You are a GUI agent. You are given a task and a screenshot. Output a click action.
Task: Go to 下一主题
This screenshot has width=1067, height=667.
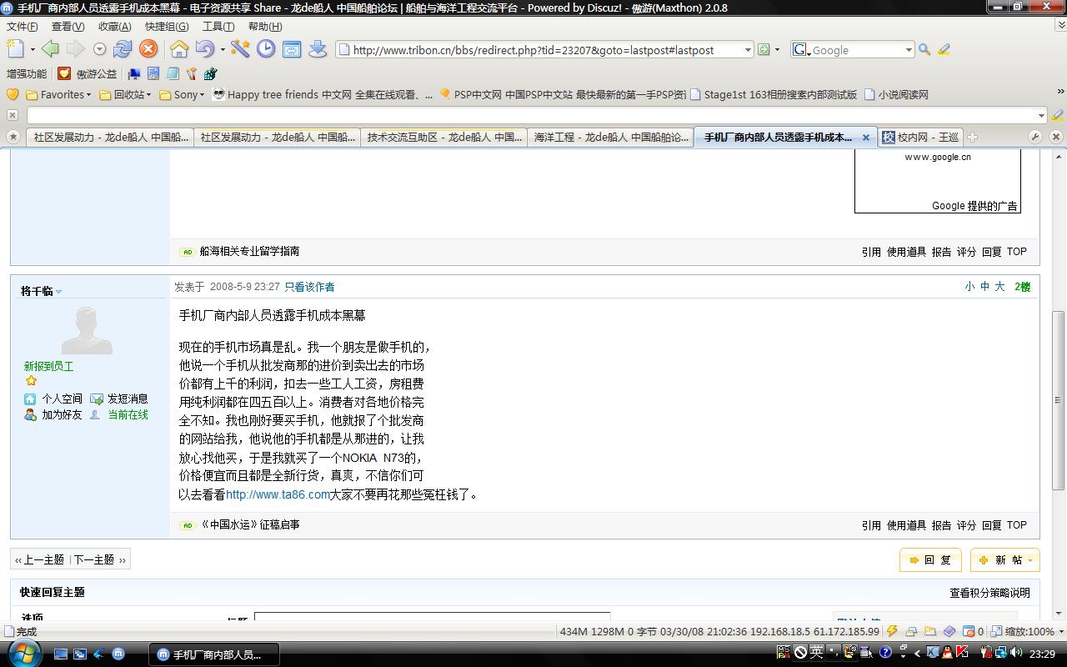coord(100,559)
